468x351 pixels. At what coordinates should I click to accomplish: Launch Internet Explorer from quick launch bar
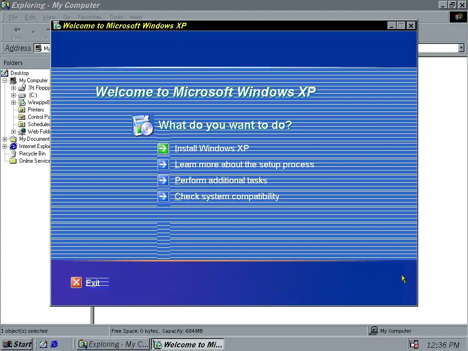pos(54,344)
